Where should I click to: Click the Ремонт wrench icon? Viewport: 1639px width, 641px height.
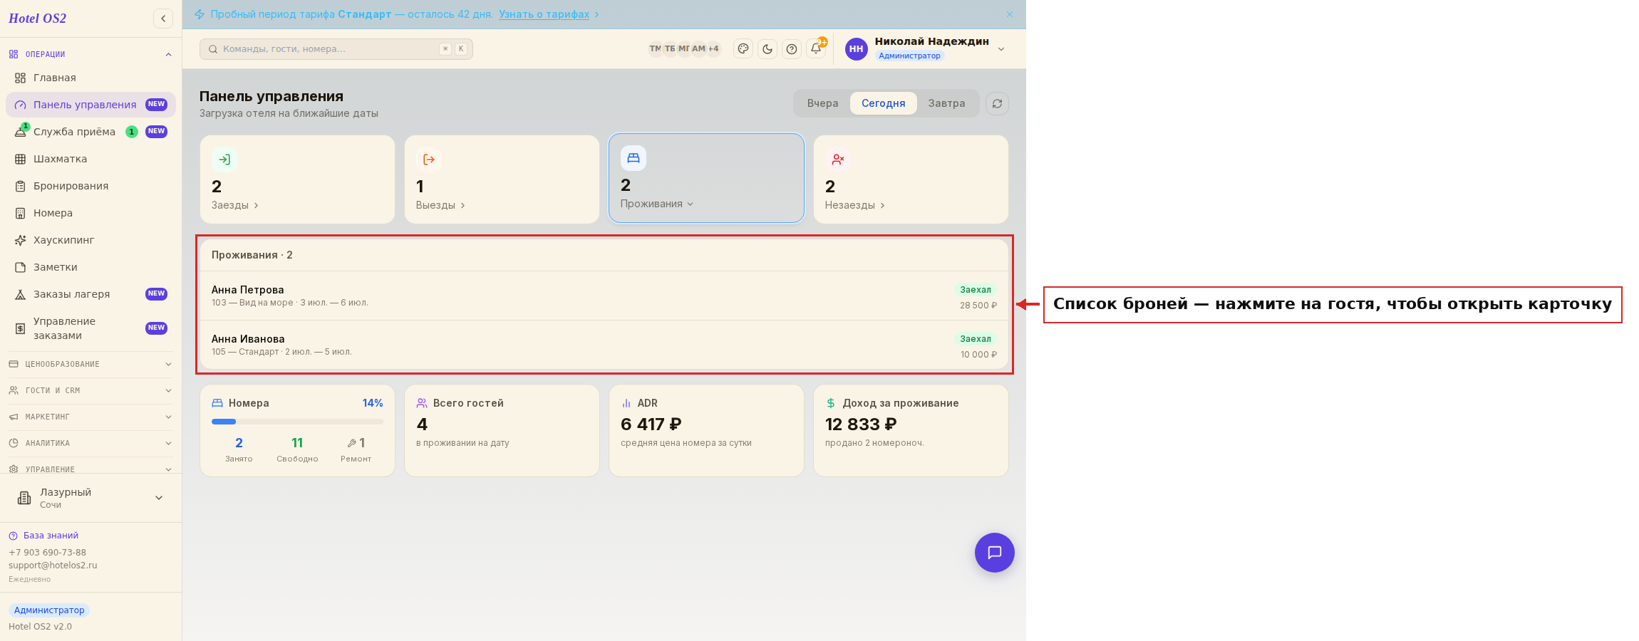(351, 443)
